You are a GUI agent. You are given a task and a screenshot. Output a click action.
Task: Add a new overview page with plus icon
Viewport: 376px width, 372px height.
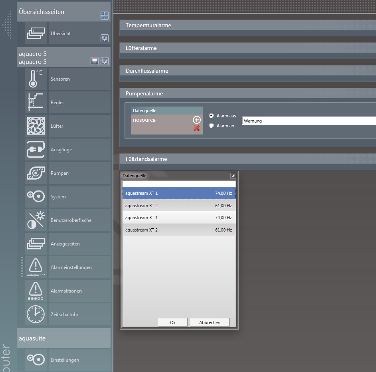pyautogui.click(x=104, y=16)
